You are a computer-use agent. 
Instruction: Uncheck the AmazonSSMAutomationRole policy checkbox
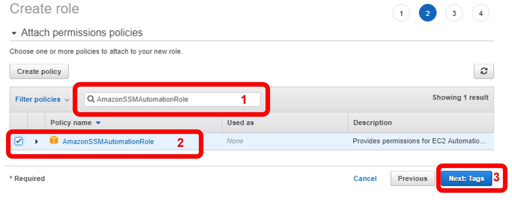point(19,141)
